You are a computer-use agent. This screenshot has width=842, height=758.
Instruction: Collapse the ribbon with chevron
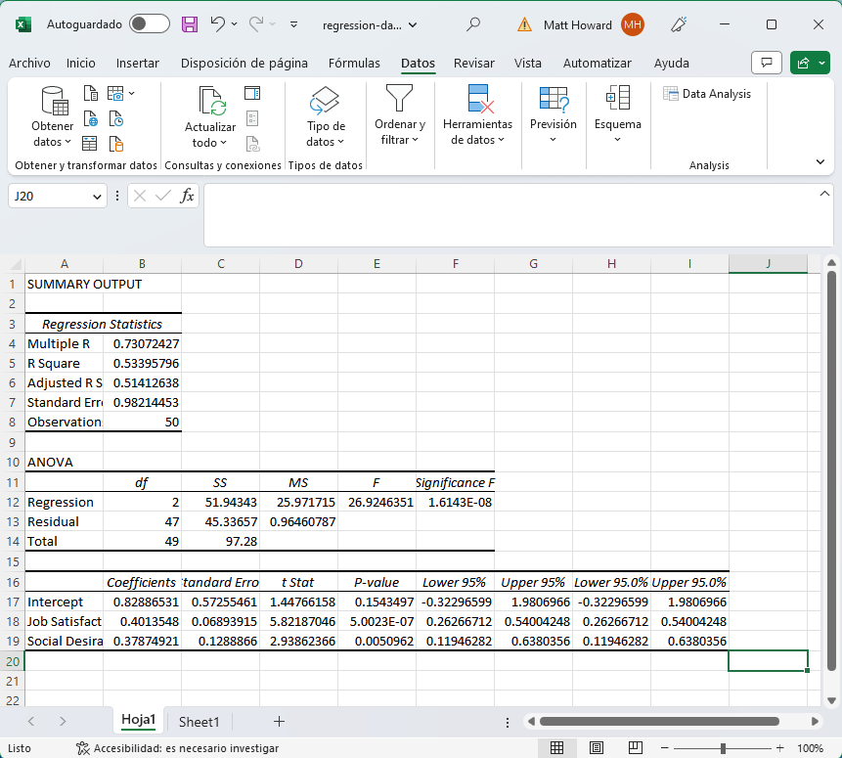point(820,161)
